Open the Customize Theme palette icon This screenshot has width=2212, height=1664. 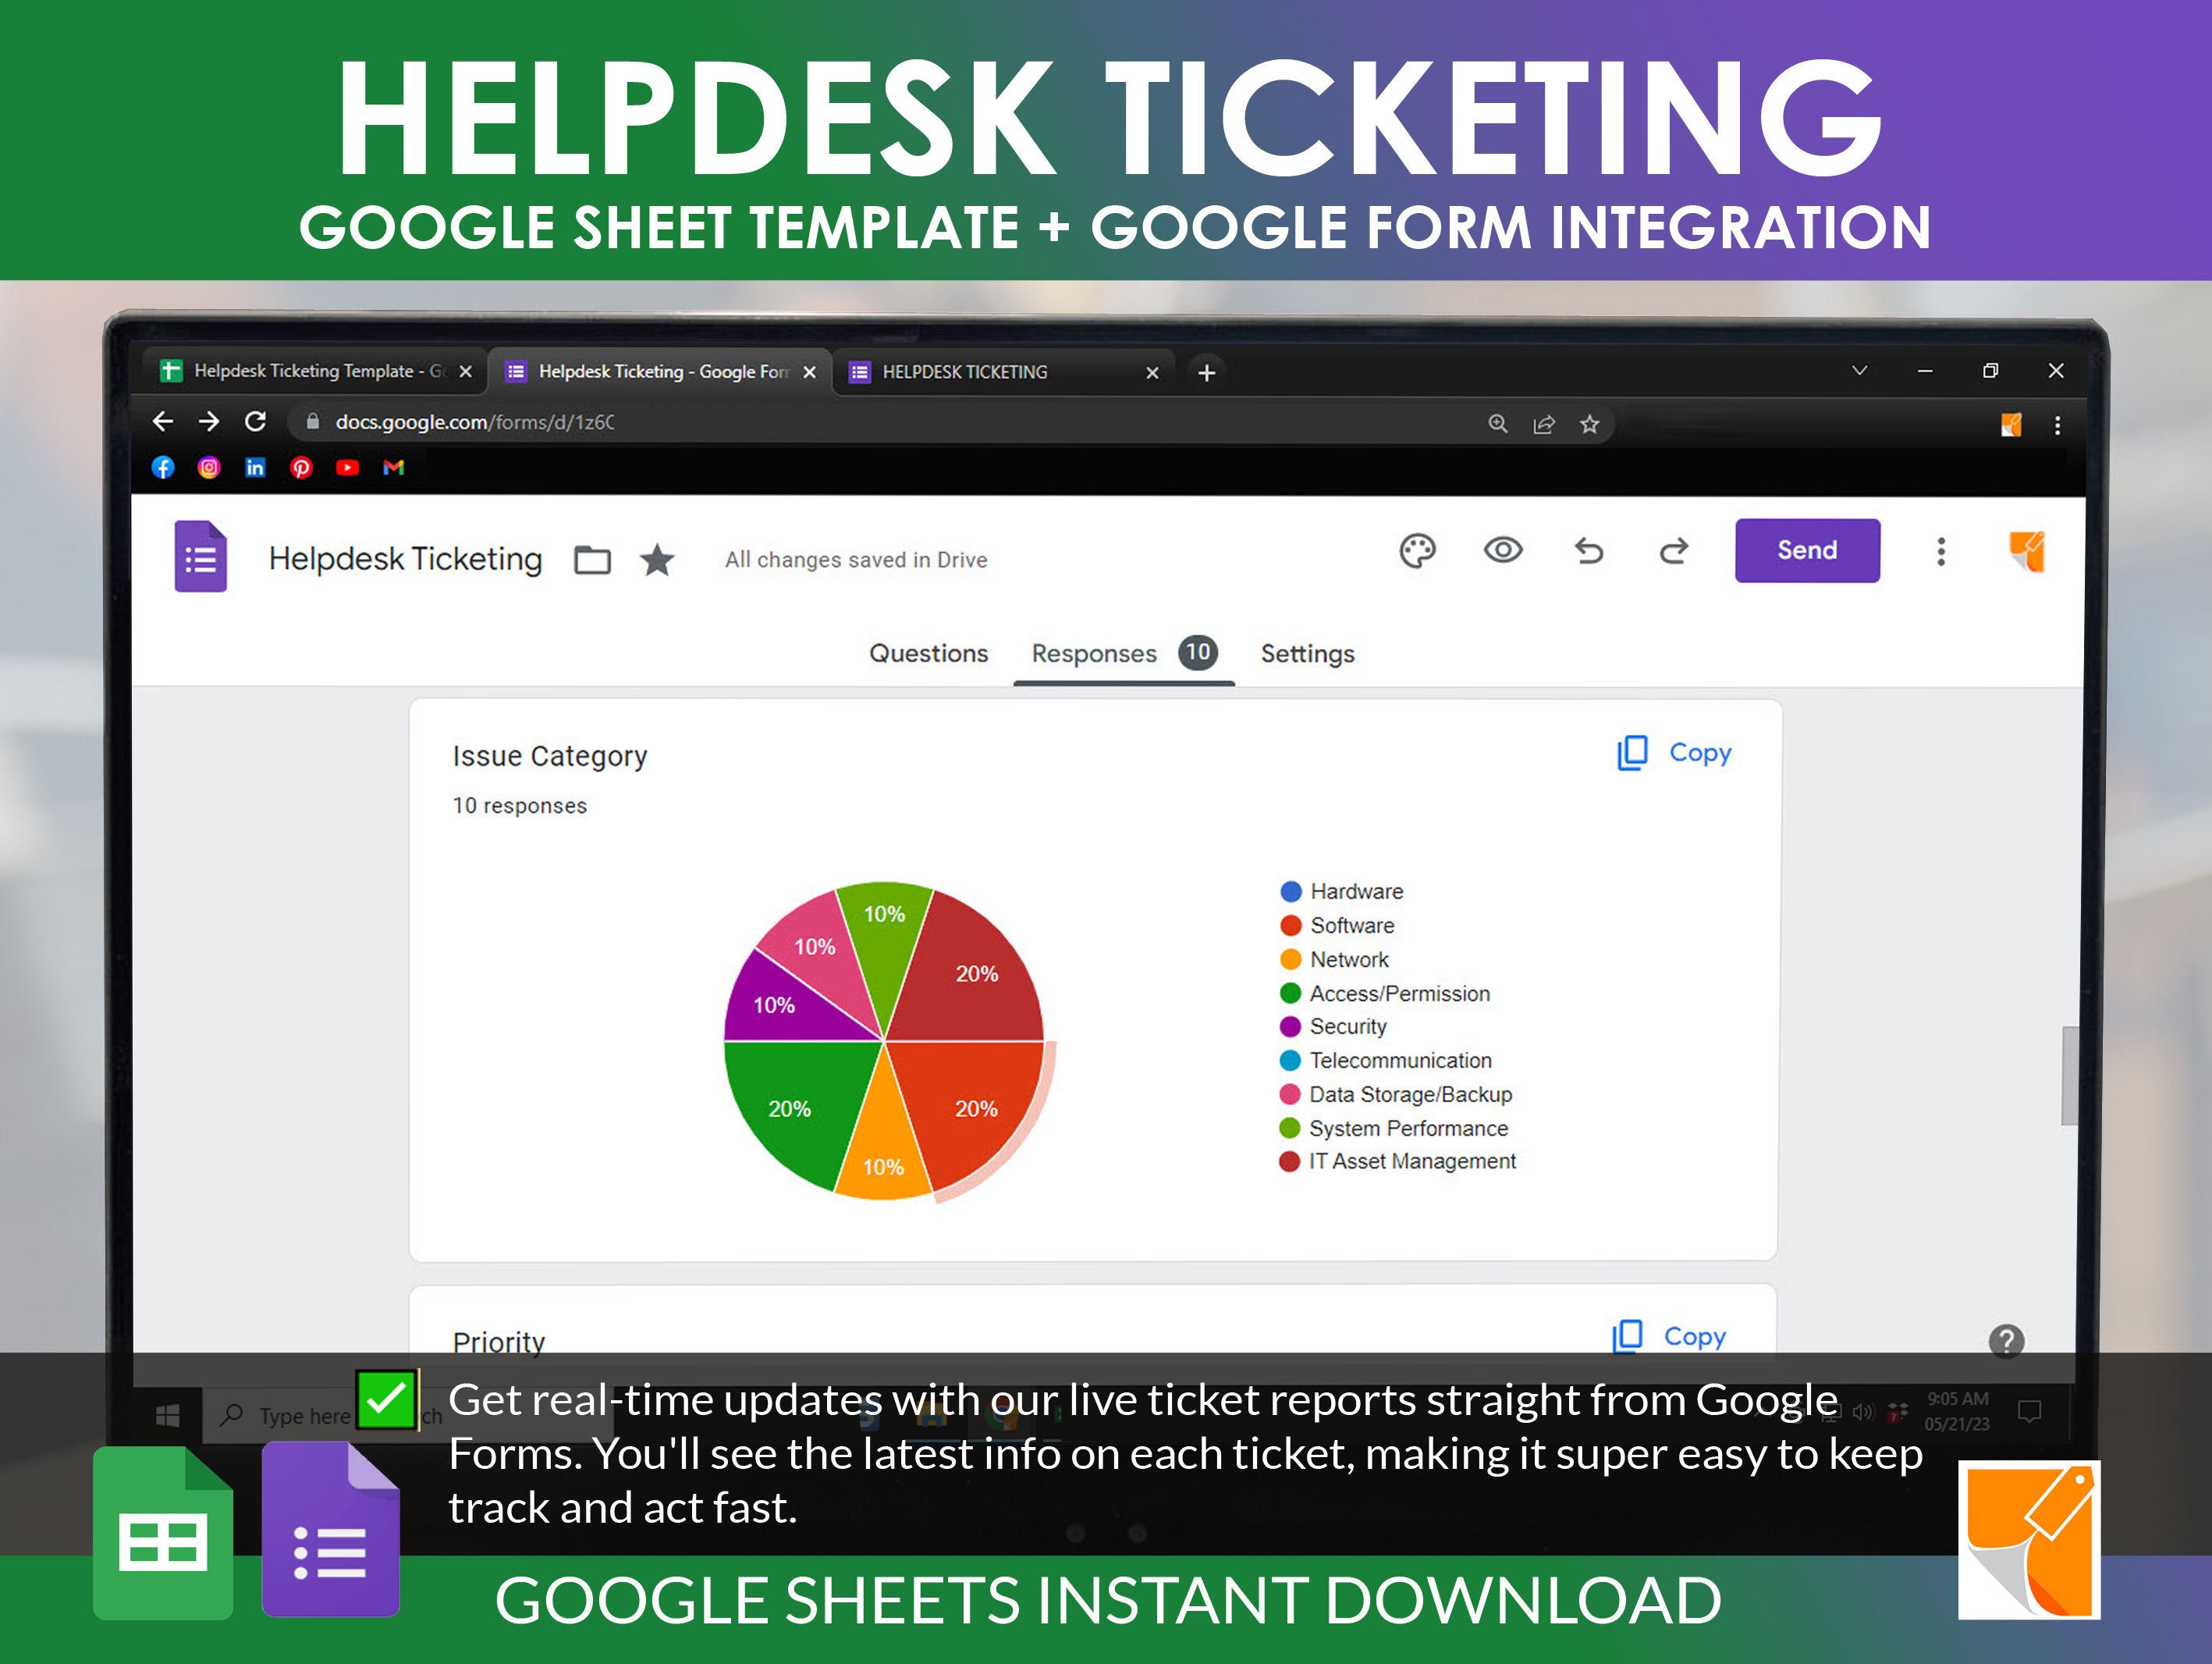[x=1419, y=550]
